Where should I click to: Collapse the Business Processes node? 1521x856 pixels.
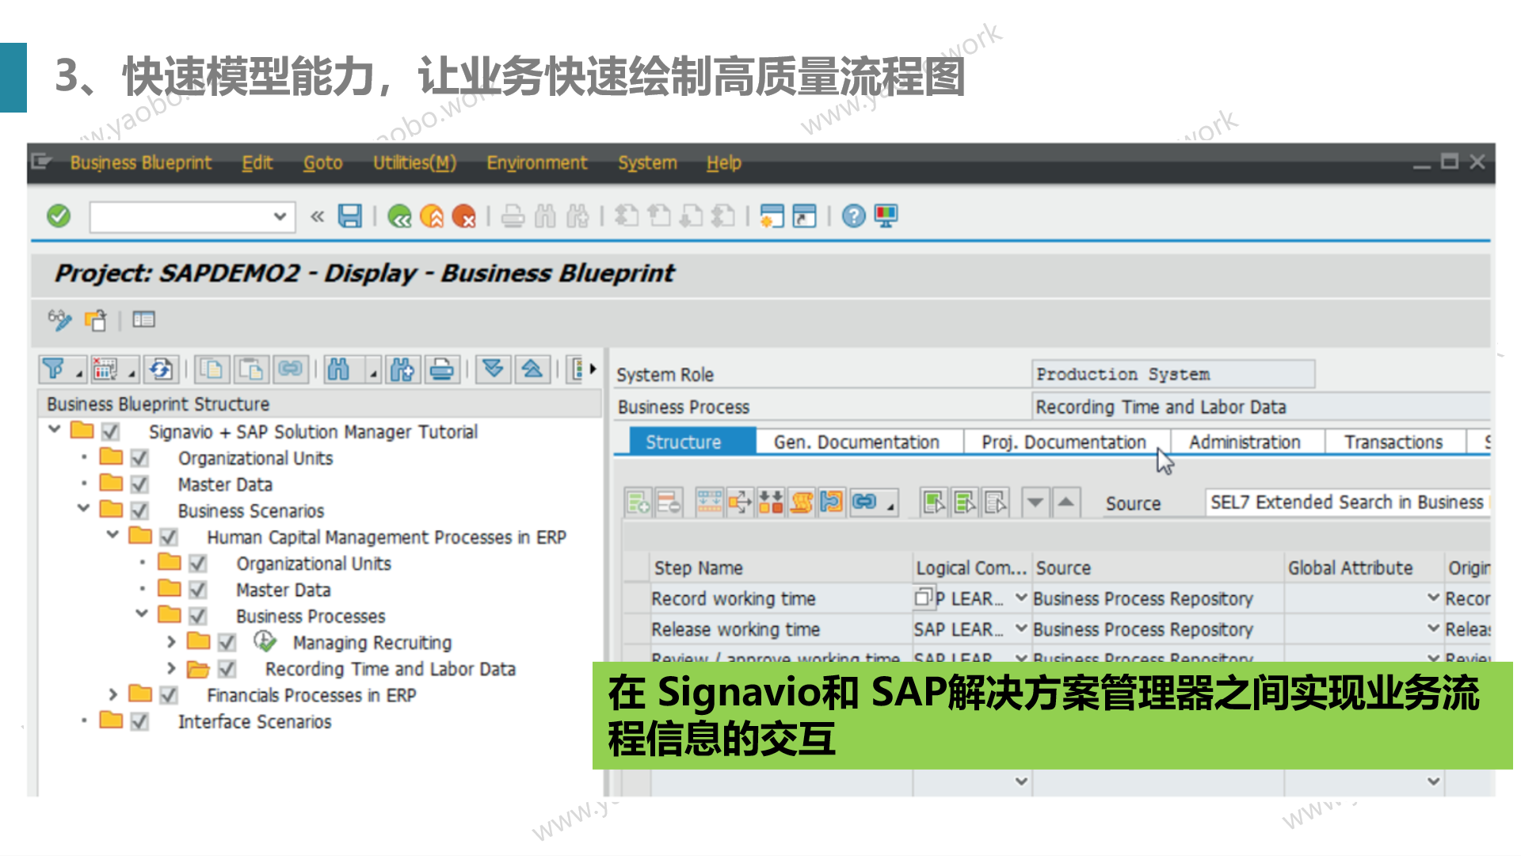tap(142, 613)
